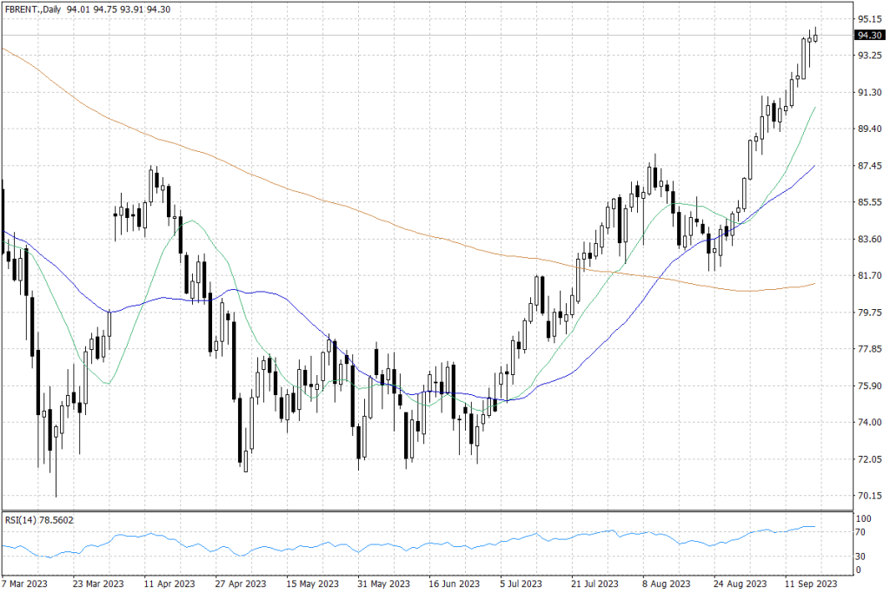The height and width of the screenshot is (593, 890).
Task: Click the RSI(14) 78.5602 indicator label
Action: [38, 519]
